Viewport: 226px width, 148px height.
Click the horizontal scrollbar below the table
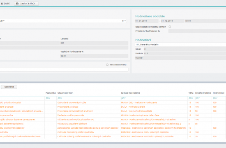113,143
